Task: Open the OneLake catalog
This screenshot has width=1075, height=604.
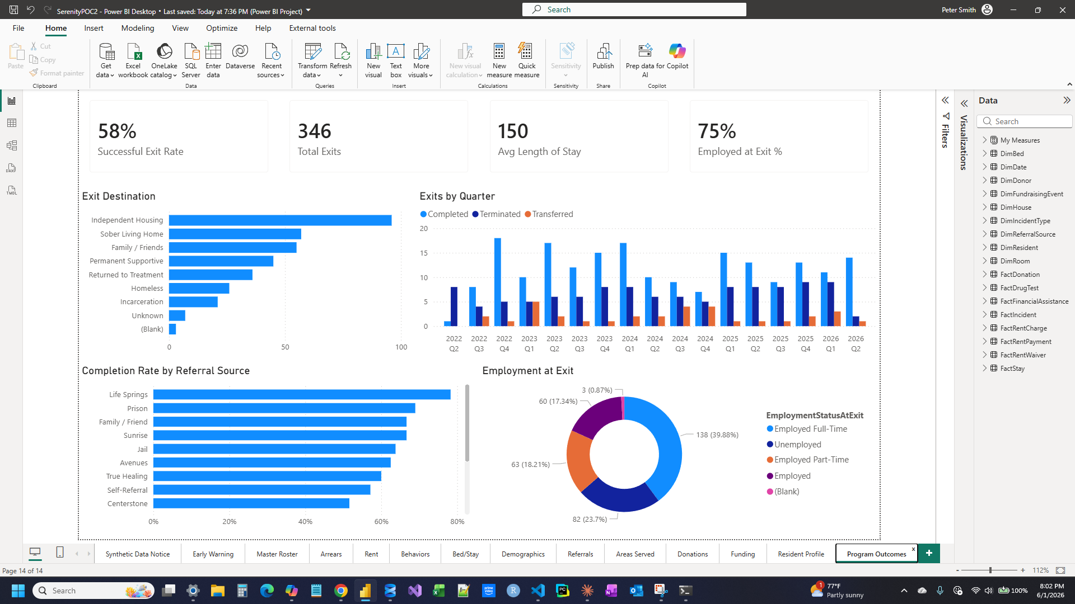Action: pyautogui.click(x=164, y=60)
